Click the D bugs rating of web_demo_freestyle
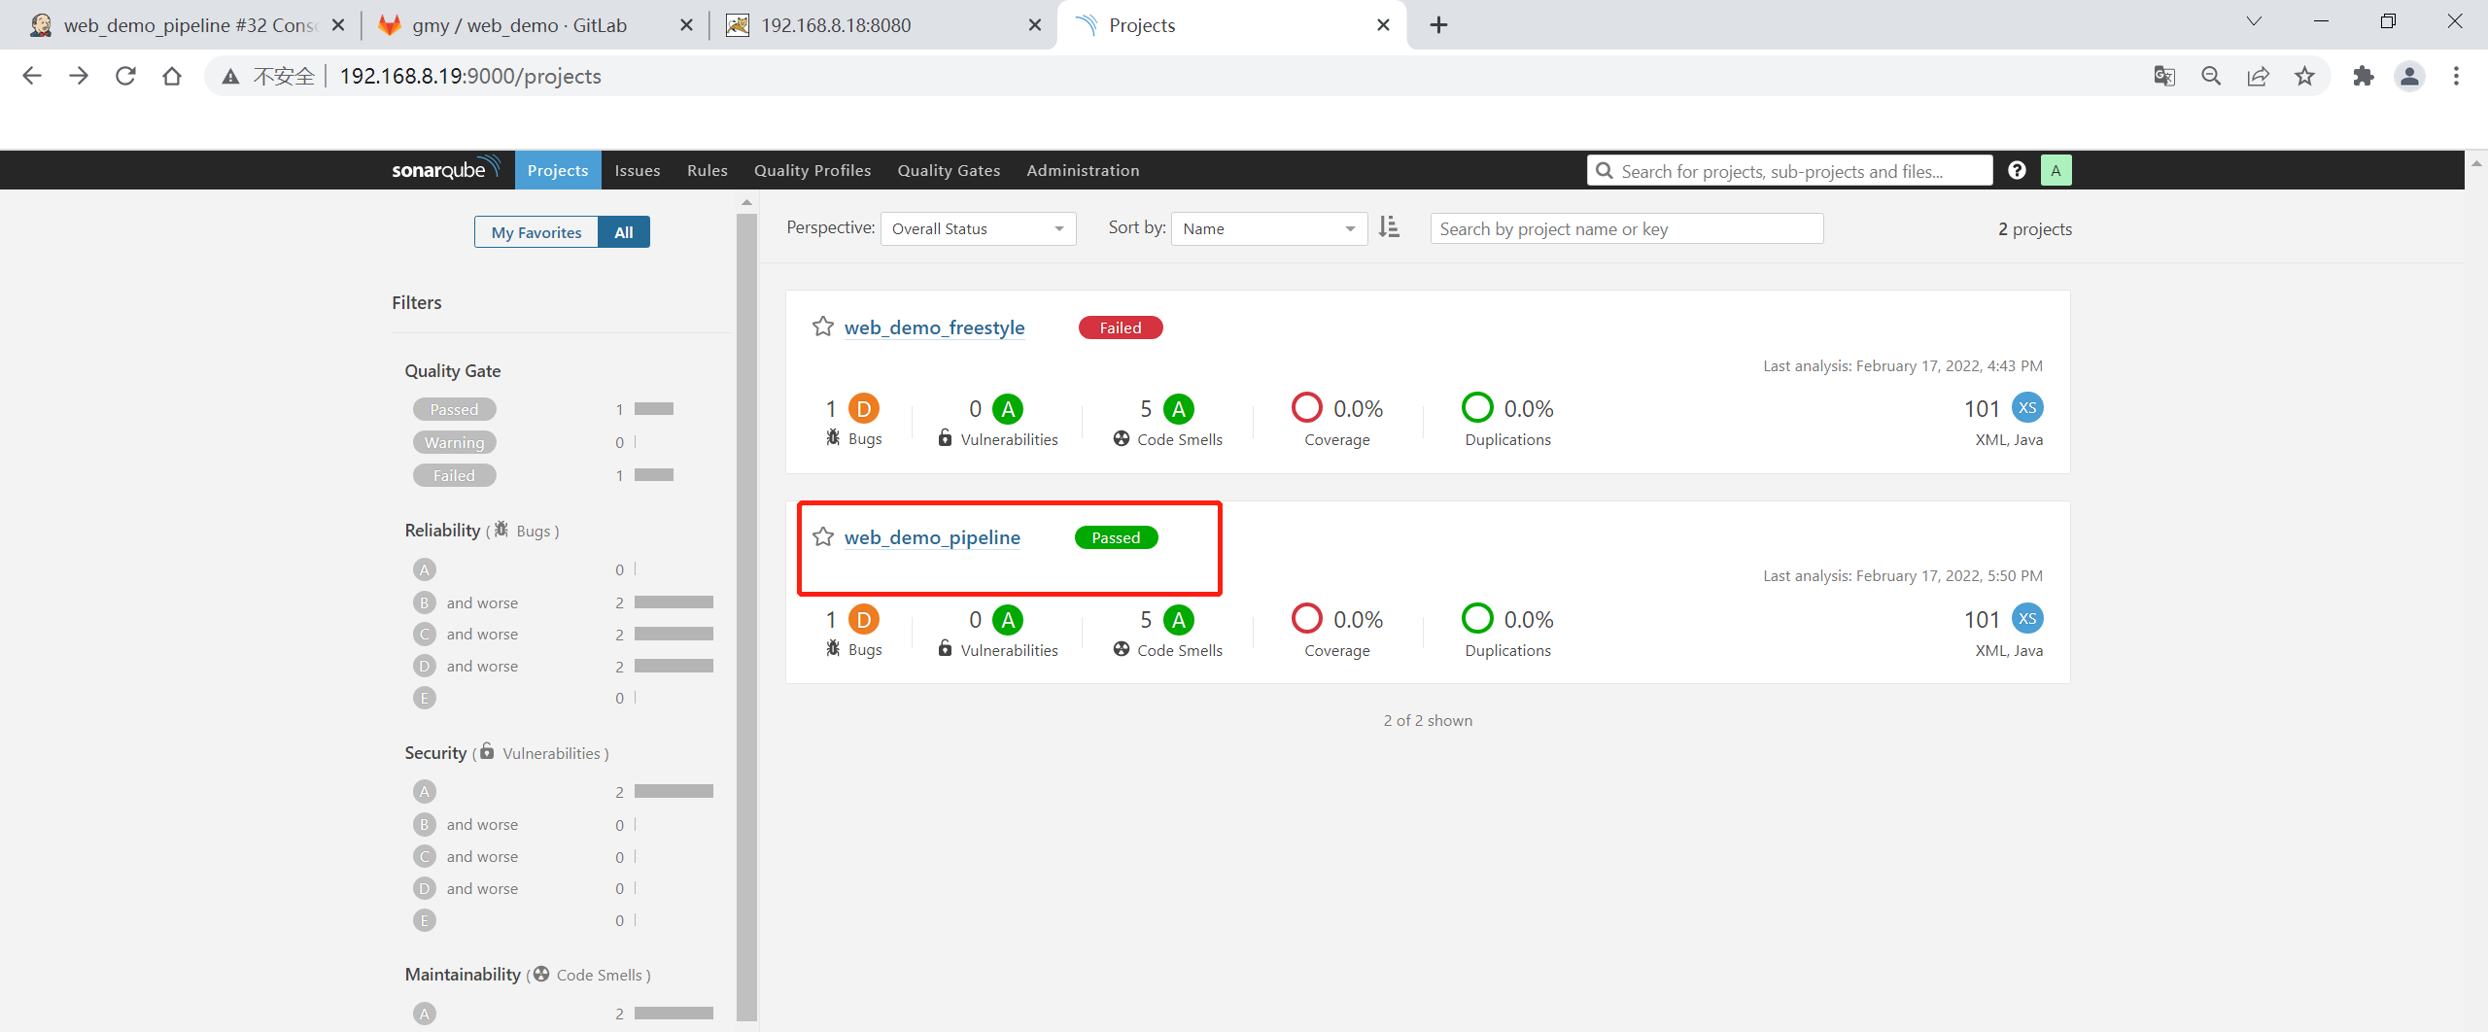 click(x=864, y=408)
